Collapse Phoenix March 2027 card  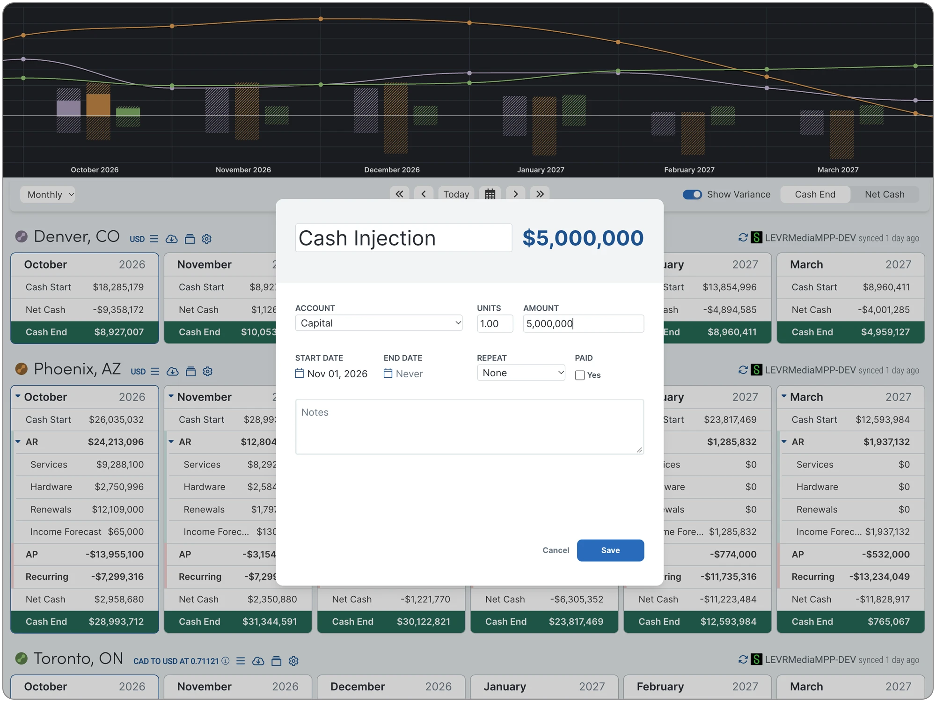[784, 396]
